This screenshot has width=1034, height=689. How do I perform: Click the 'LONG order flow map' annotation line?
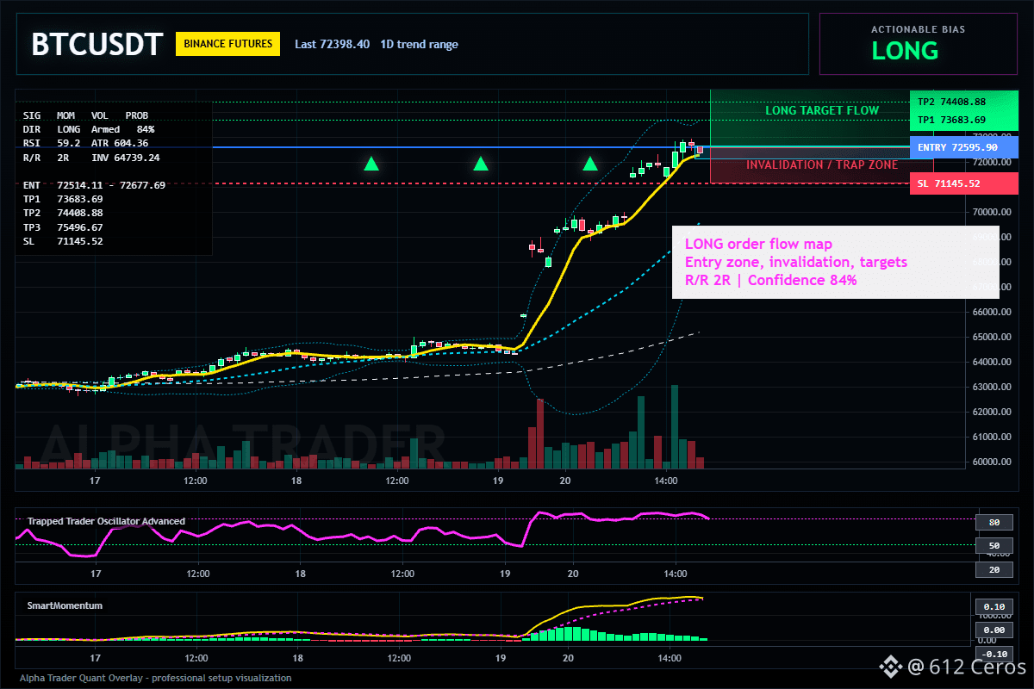[758, 244]
